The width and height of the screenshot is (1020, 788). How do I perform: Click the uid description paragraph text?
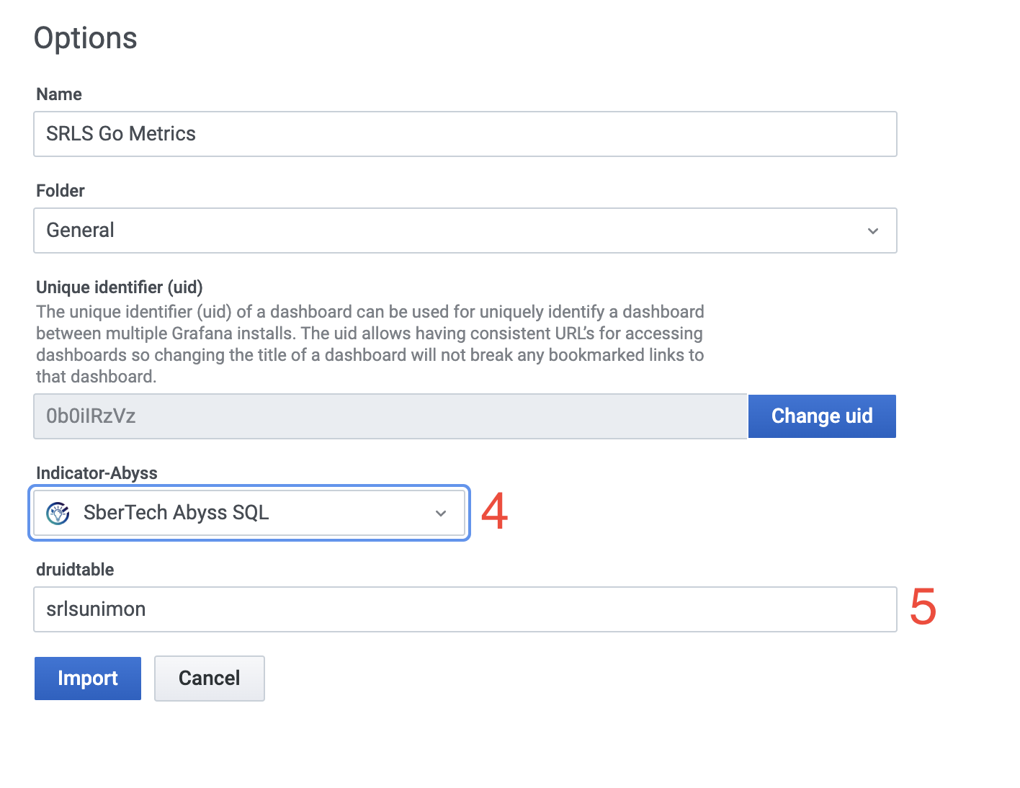(370, 344)
